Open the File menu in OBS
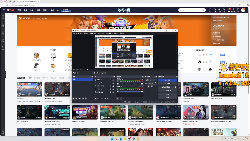The width and height of the screenshot is (250, 141). tap(75, 33)
